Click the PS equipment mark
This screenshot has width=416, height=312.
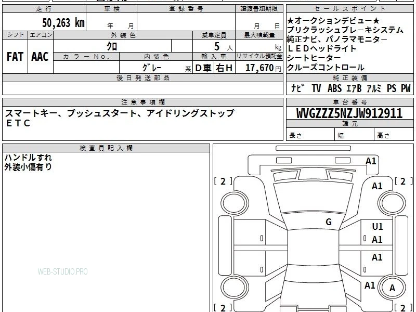pos(392,88)
